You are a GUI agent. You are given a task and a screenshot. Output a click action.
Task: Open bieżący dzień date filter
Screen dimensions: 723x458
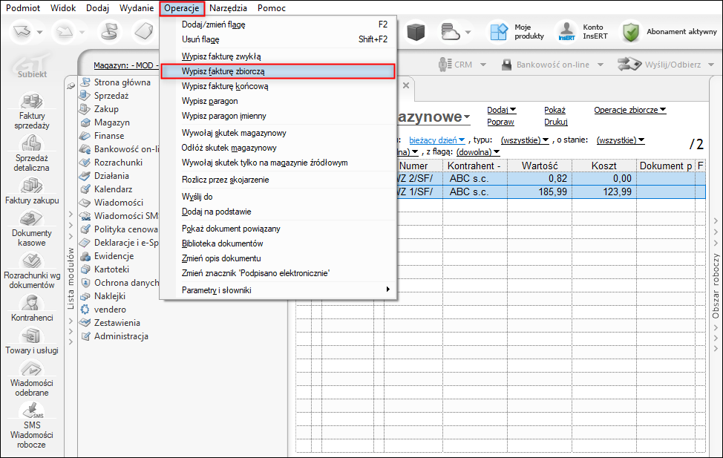[436, 140]
